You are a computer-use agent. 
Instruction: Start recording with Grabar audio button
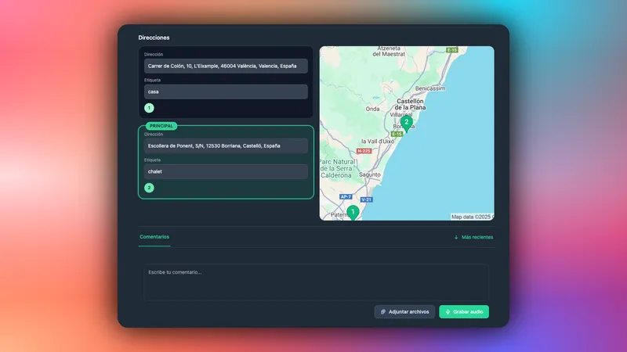click(464, 311)
